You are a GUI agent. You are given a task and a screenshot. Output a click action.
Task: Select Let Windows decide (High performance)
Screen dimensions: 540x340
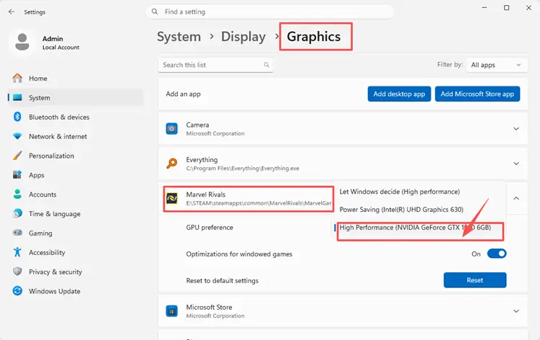coord(400,192)
